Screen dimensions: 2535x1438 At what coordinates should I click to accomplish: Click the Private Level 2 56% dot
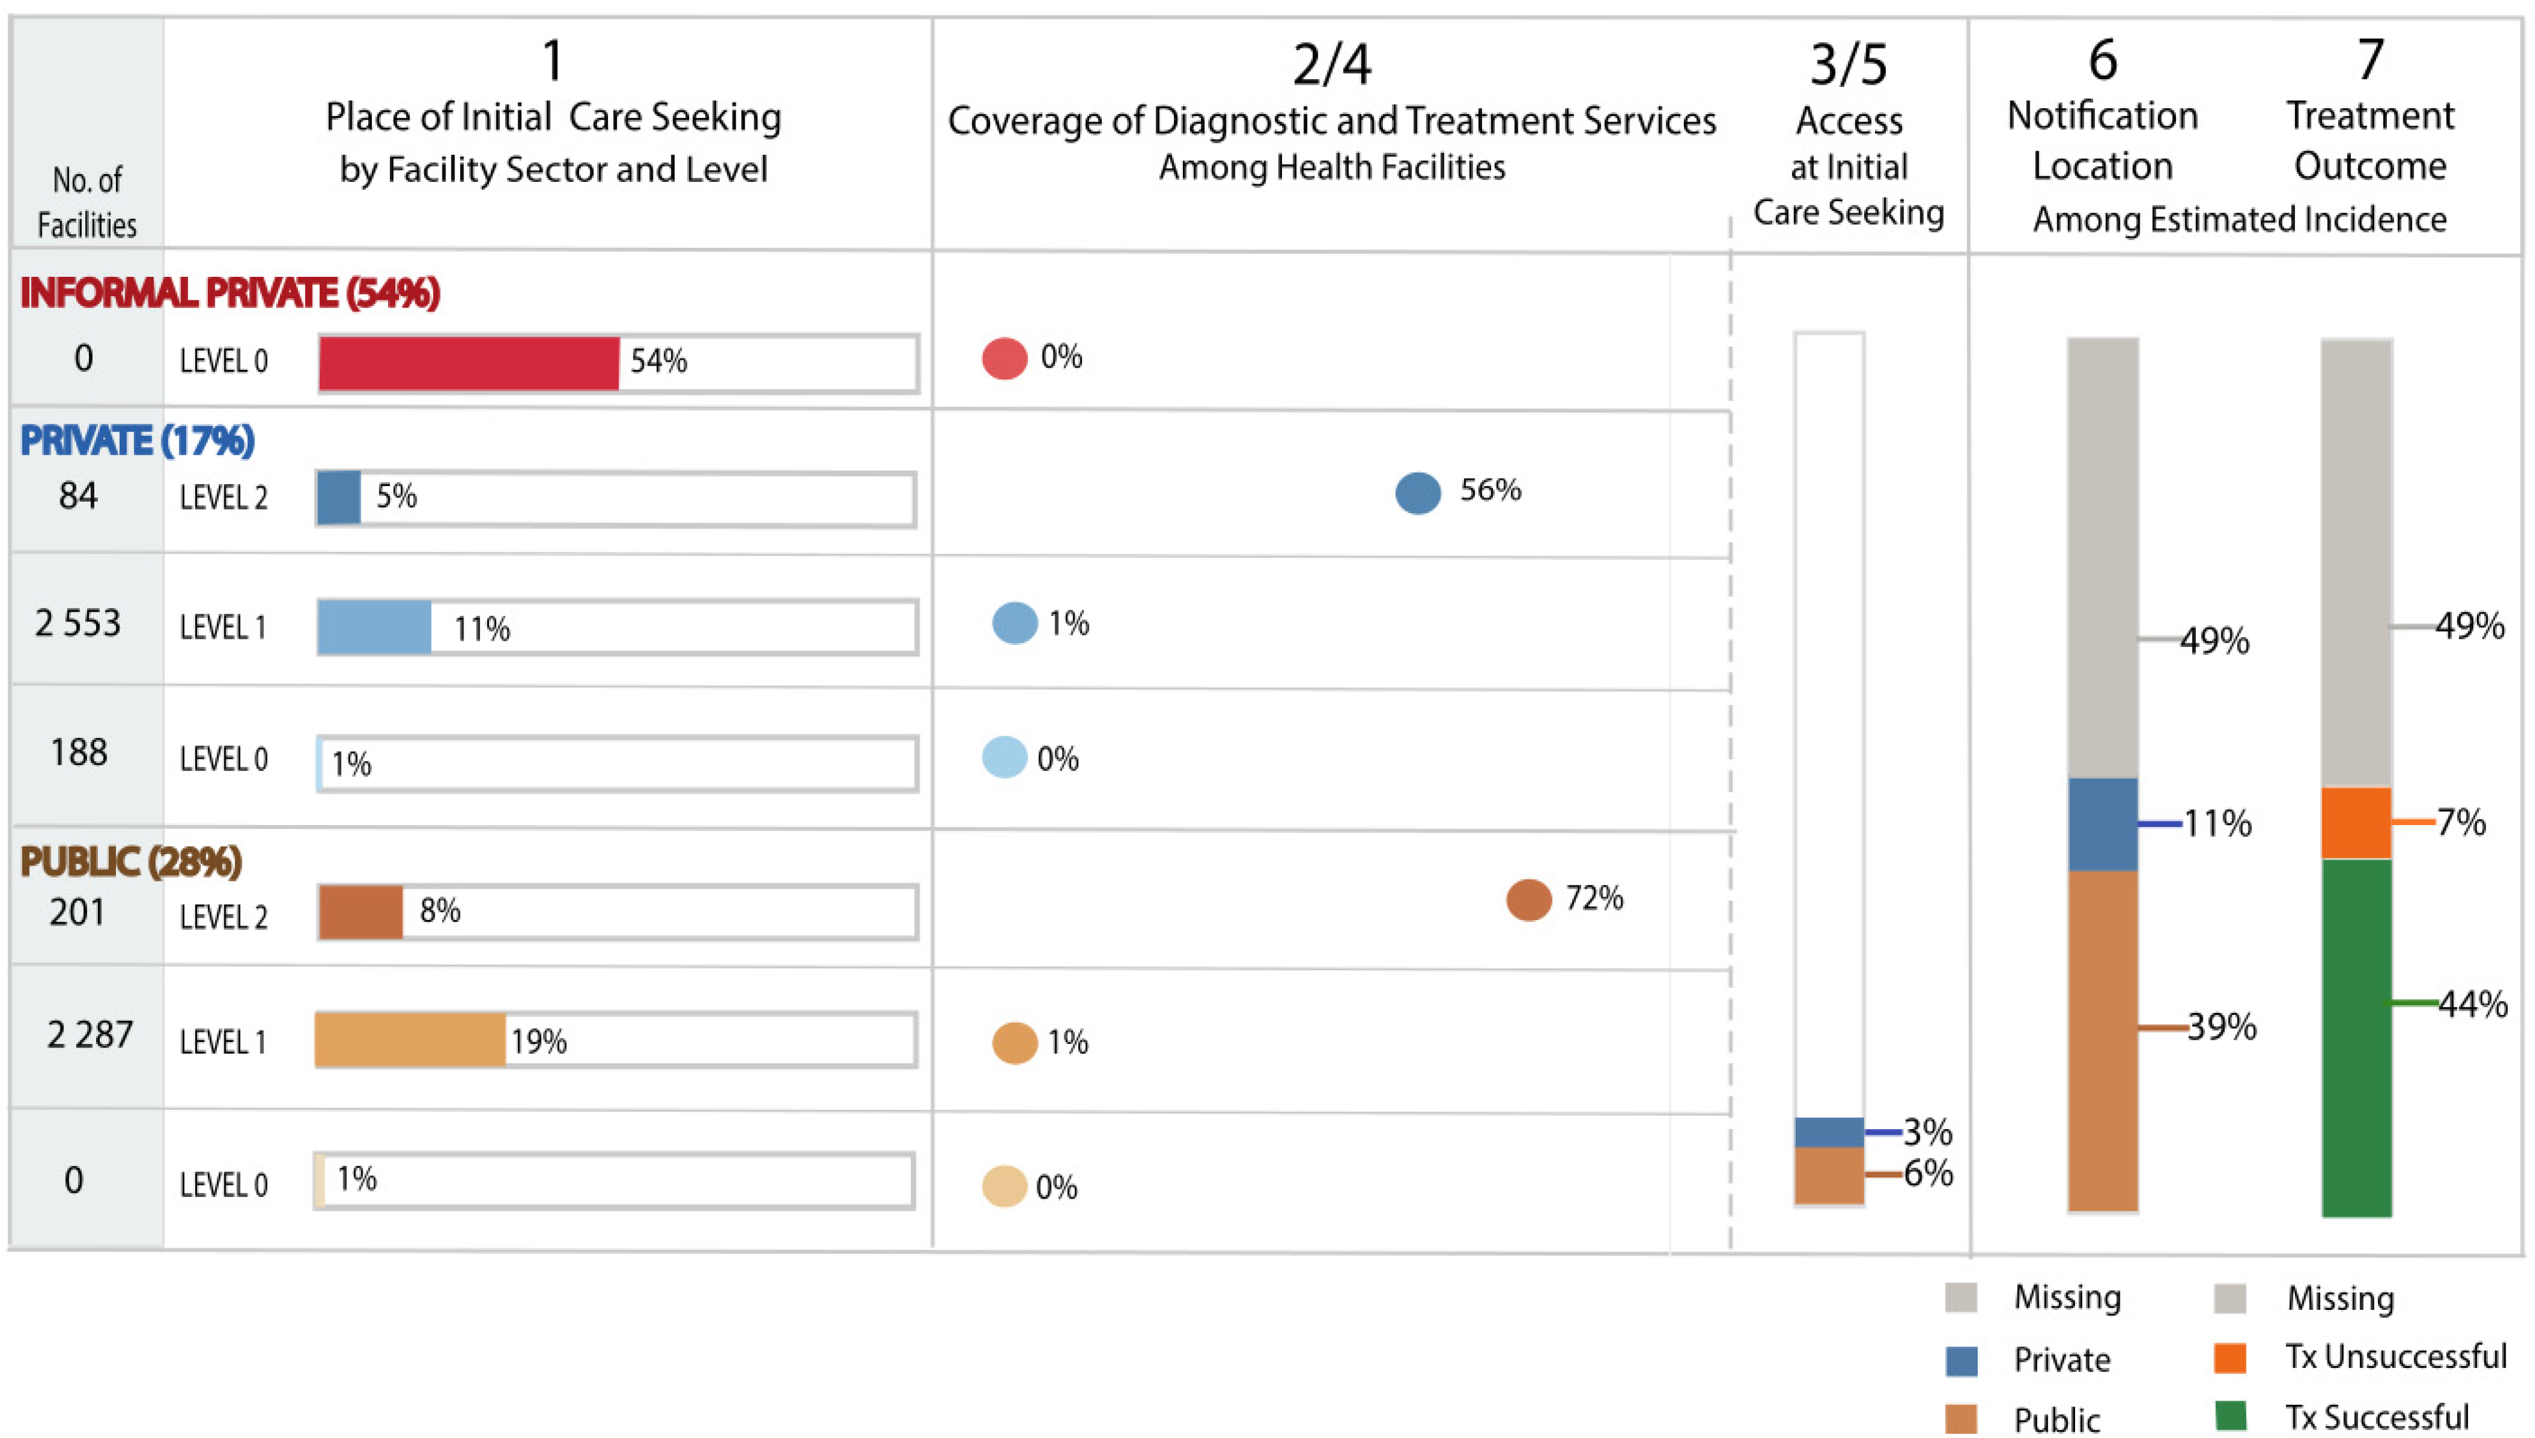(x=1417, y=493)
